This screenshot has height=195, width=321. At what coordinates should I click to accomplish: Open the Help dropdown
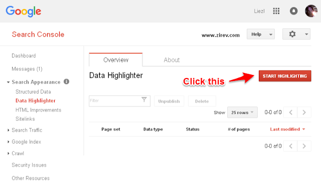pos(261,34)
